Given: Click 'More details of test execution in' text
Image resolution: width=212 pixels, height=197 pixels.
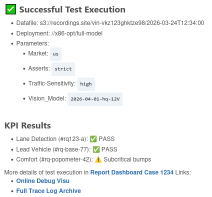Looking at the screenshot, I should pos(46,172).
